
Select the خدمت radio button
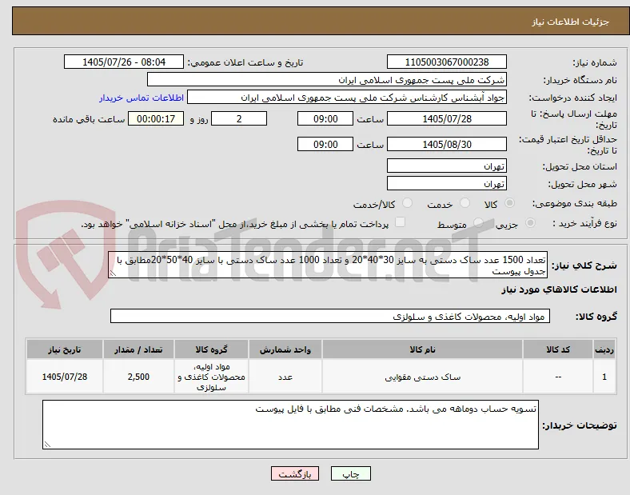tap(465, 203)
